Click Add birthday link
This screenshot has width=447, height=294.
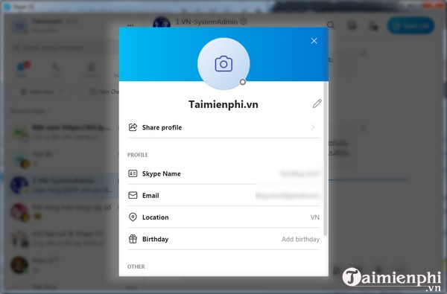(300, 239)
